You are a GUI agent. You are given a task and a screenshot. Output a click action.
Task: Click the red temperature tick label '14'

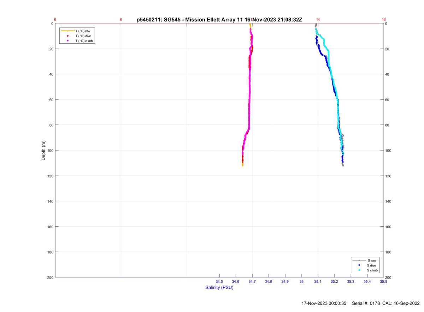(318, 19)
